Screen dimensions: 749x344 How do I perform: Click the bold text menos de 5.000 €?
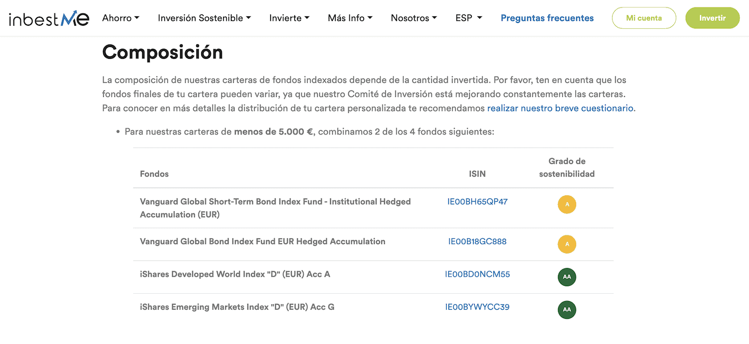click(x=273, y=131)
